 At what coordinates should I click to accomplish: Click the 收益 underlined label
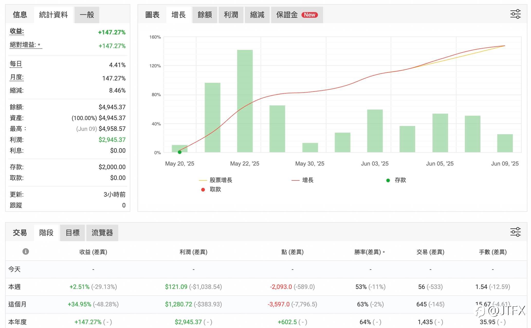click(x=17, y=31)
